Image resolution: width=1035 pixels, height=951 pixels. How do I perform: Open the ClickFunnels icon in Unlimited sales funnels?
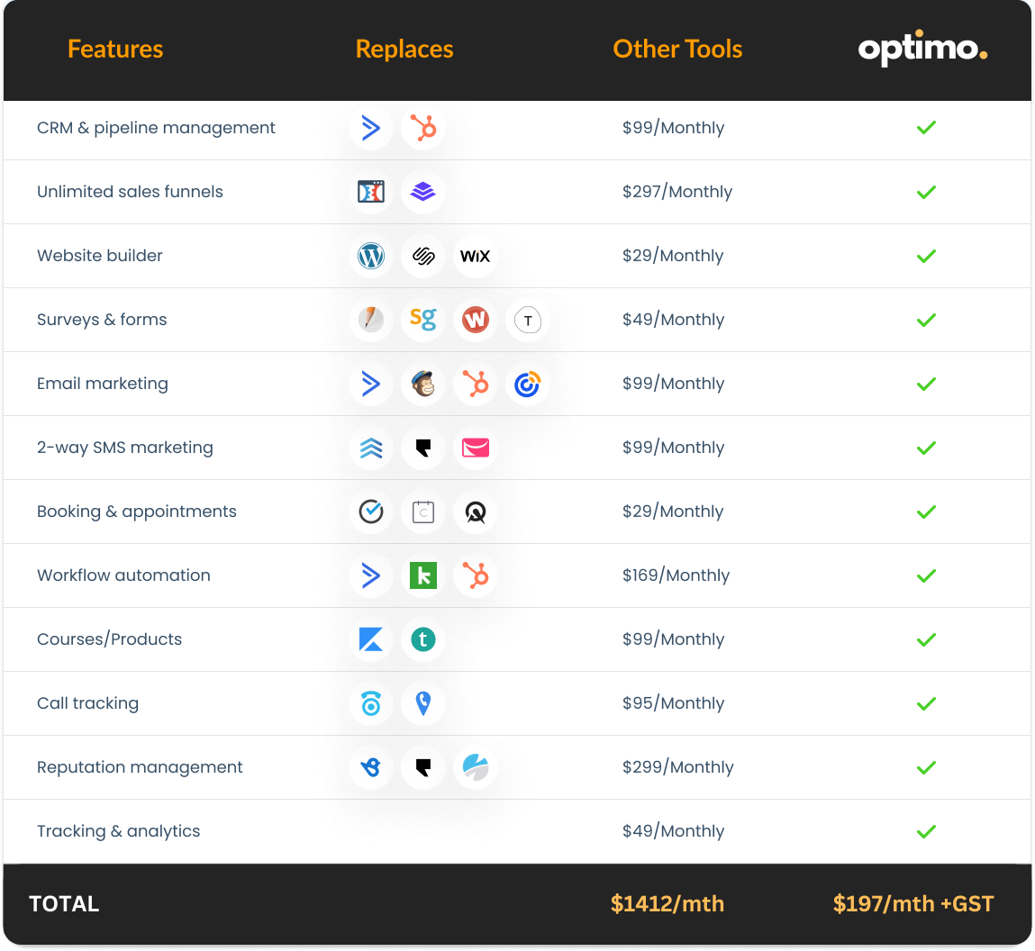[x=370, y=192]
